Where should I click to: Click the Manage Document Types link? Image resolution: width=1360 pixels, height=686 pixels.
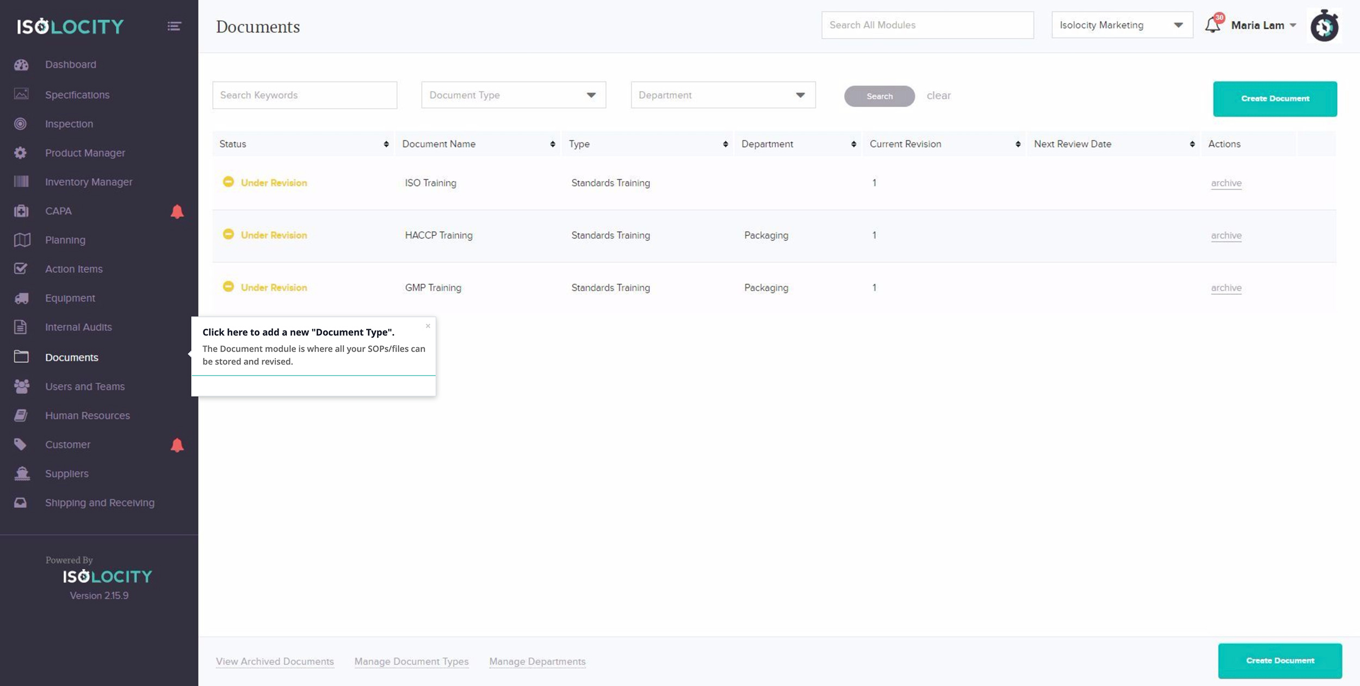(411, 662)
